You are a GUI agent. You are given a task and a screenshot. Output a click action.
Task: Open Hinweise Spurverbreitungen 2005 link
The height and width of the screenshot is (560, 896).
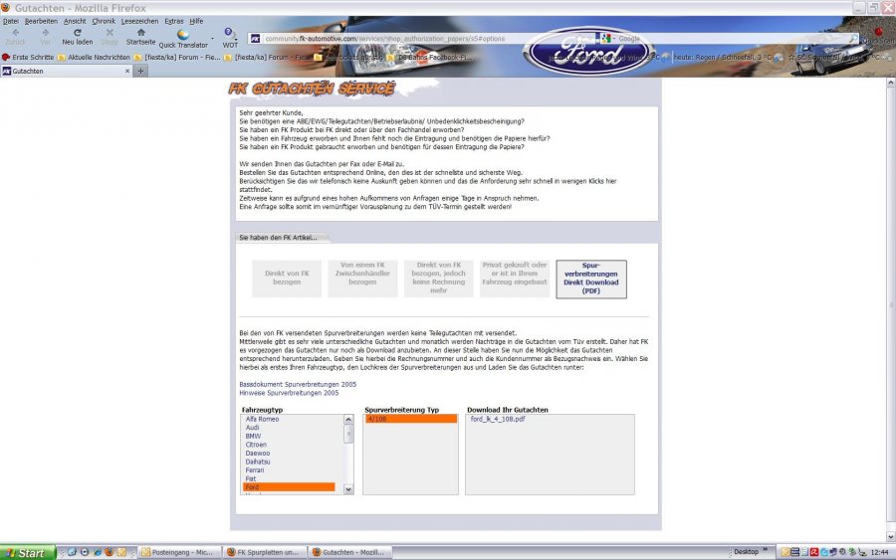click(x=289, y=393)
